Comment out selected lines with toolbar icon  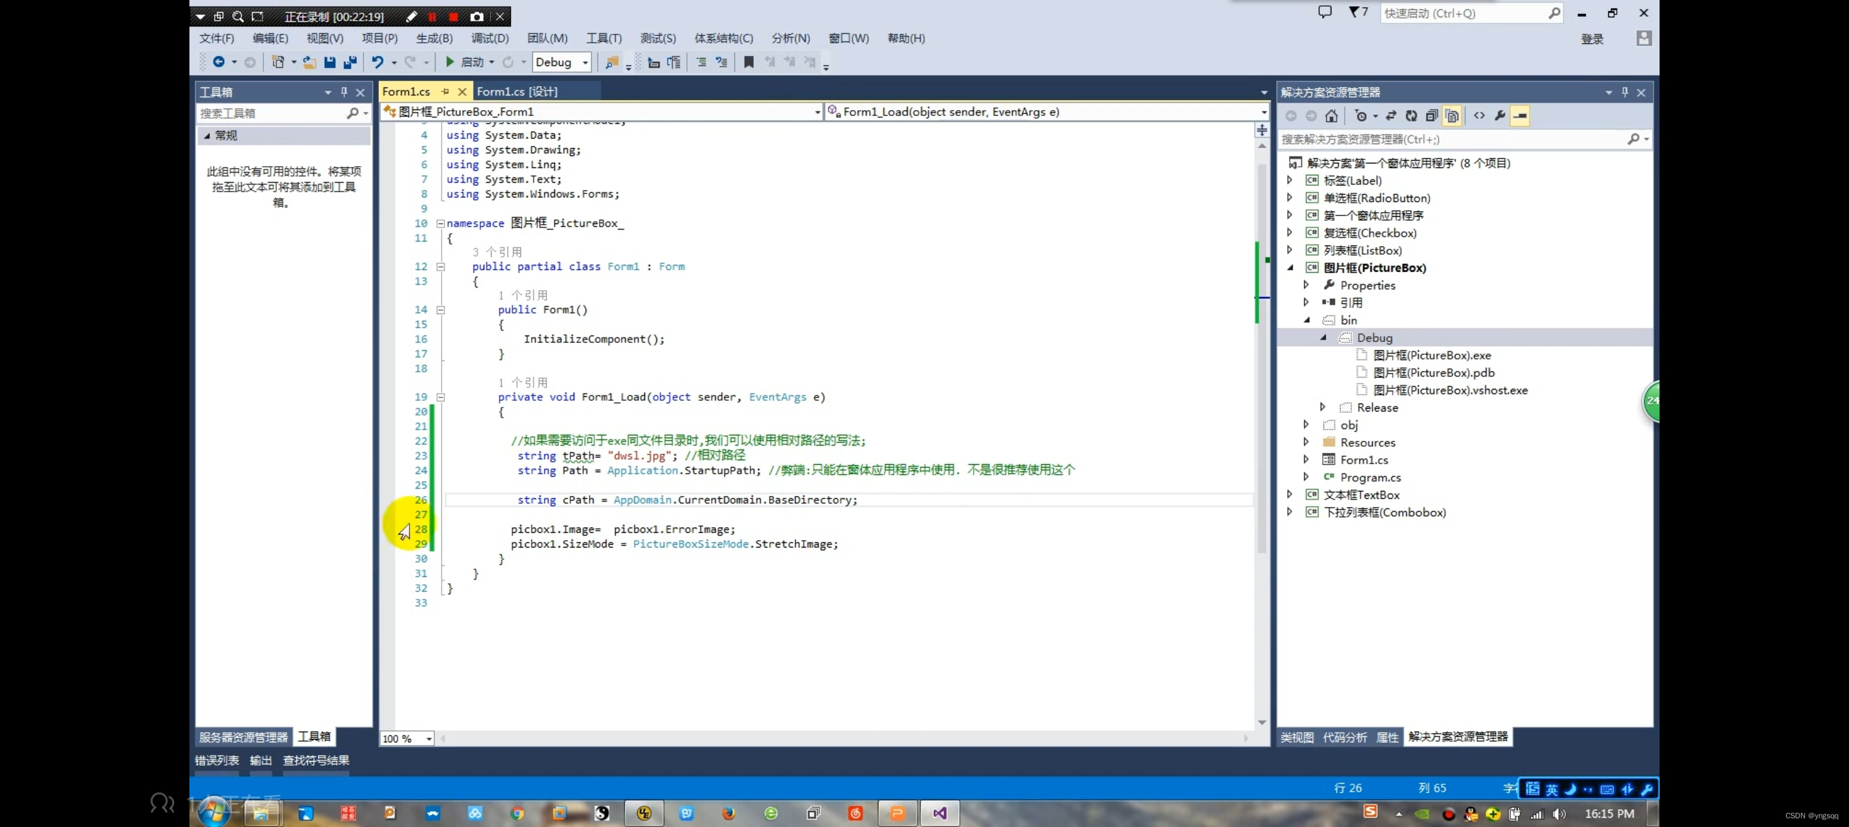click(701, 63)
